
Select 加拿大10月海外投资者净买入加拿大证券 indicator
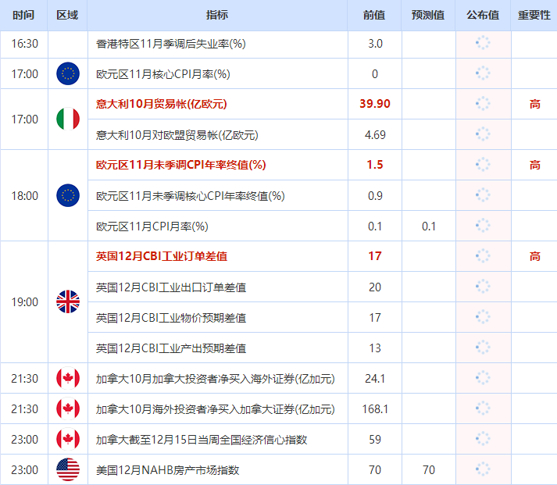tap(216, 409)
